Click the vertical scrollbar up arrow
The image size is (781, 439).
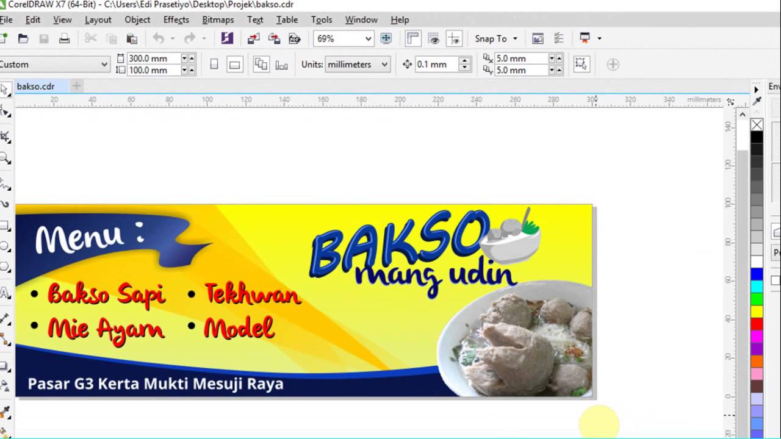(x=743, y=114)
